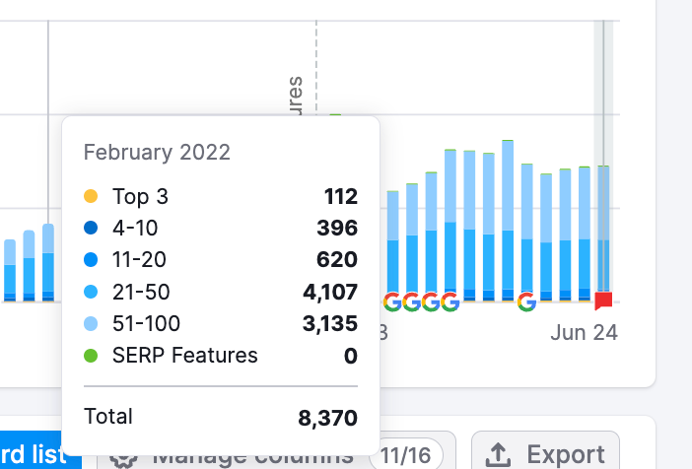Screen dimensions: 692x469
Task: Select the second Google update icon from left
Action: [x=412, y=301]
